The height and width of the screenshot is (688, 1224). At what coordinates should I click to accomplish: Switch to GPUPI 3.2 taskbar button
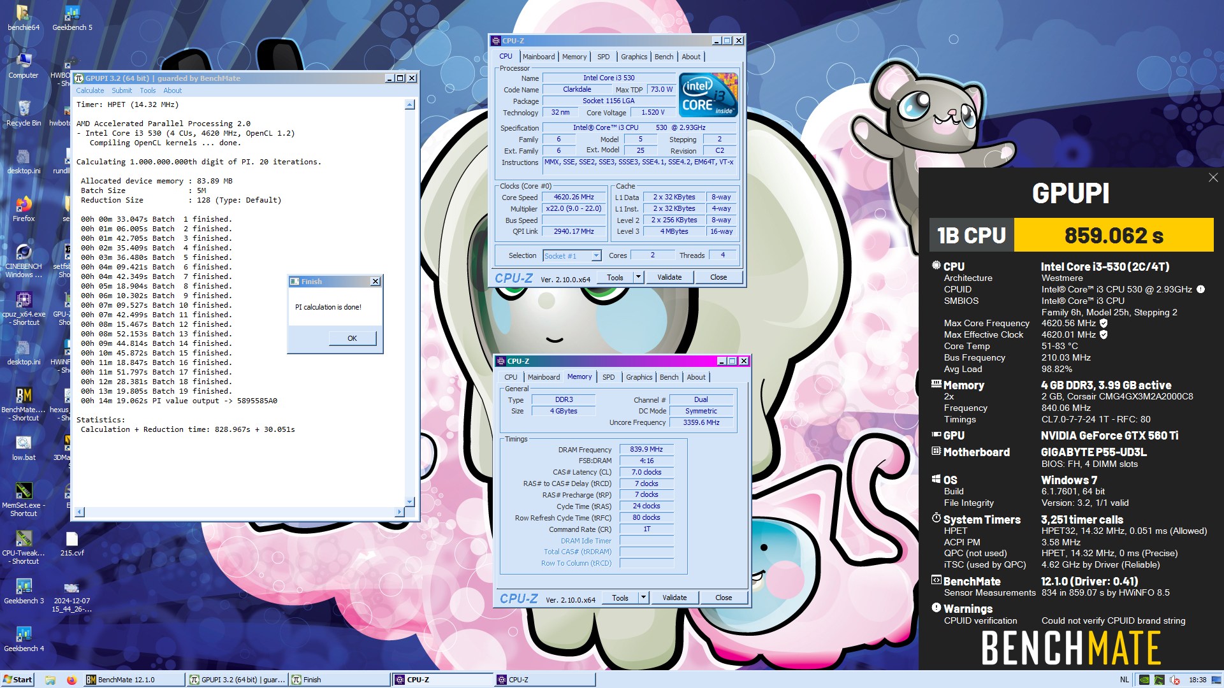pos(237,680)
